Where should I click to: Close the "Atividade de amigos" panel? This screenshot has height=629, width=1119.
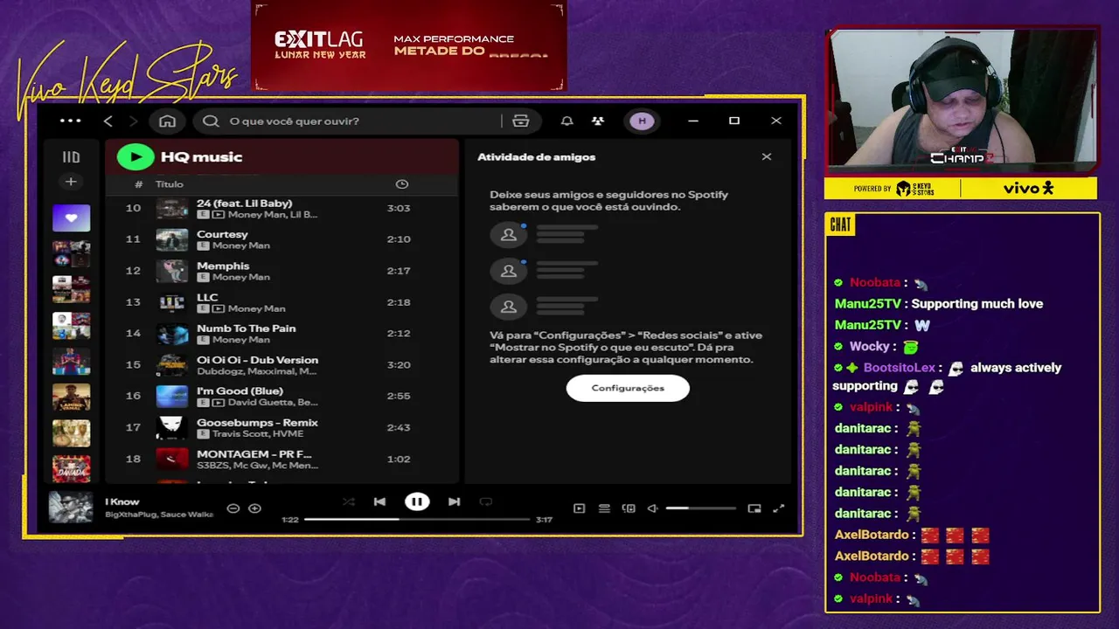coord(767,157)
